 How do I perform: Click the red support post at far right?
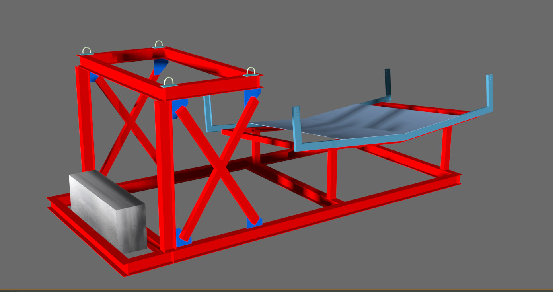(x=446, y=149)
